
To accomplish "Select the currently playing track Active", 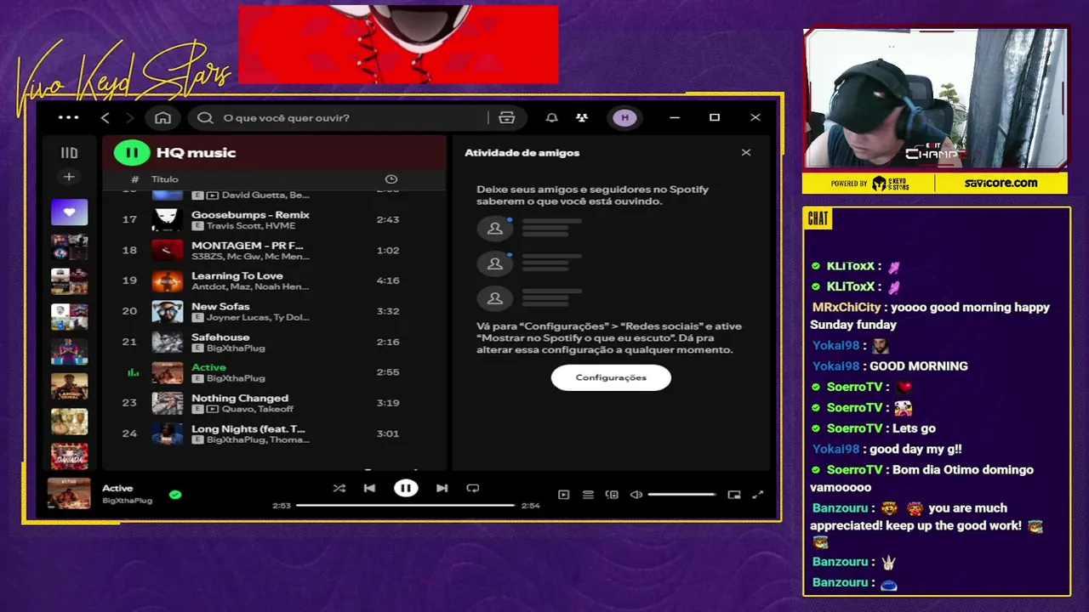I will tap(275, 372).
